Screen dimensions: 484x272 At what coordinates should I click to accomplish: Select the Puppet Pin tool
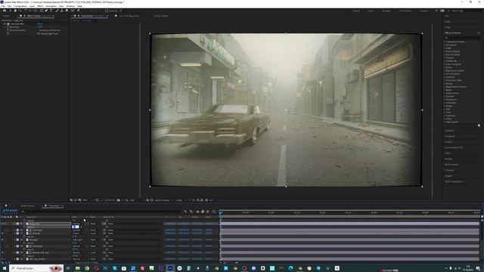coord(79,11)
